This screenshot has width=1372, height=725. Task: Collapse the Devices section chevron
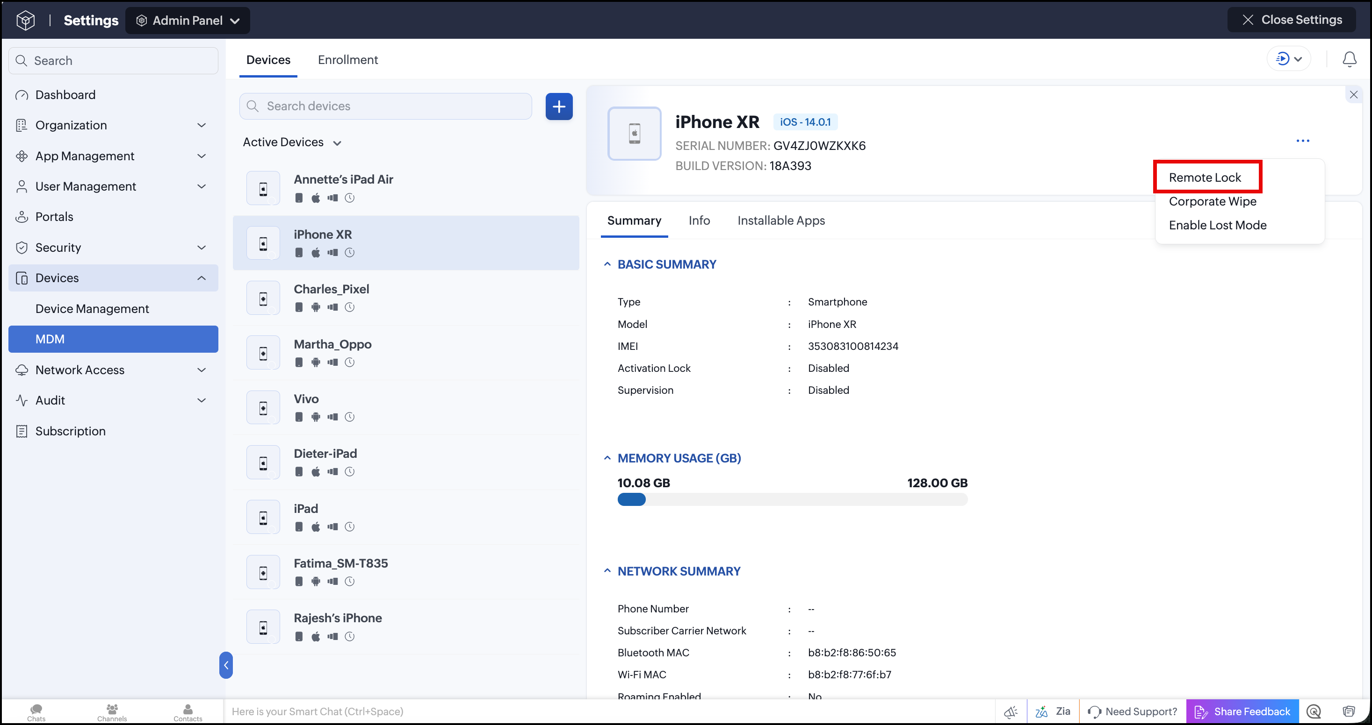click(202, 278)
